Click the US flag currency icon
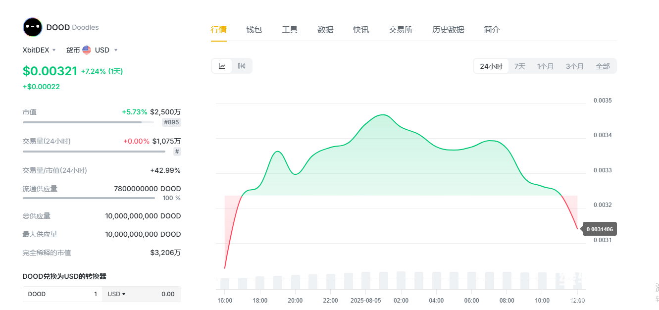The height and width of the screenshot is (310, 659). (87, 50)
